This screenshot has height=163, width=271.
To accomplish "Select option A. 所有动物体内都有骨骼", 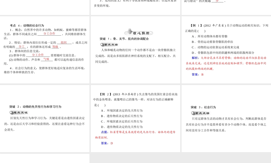I will coord(209,36).
